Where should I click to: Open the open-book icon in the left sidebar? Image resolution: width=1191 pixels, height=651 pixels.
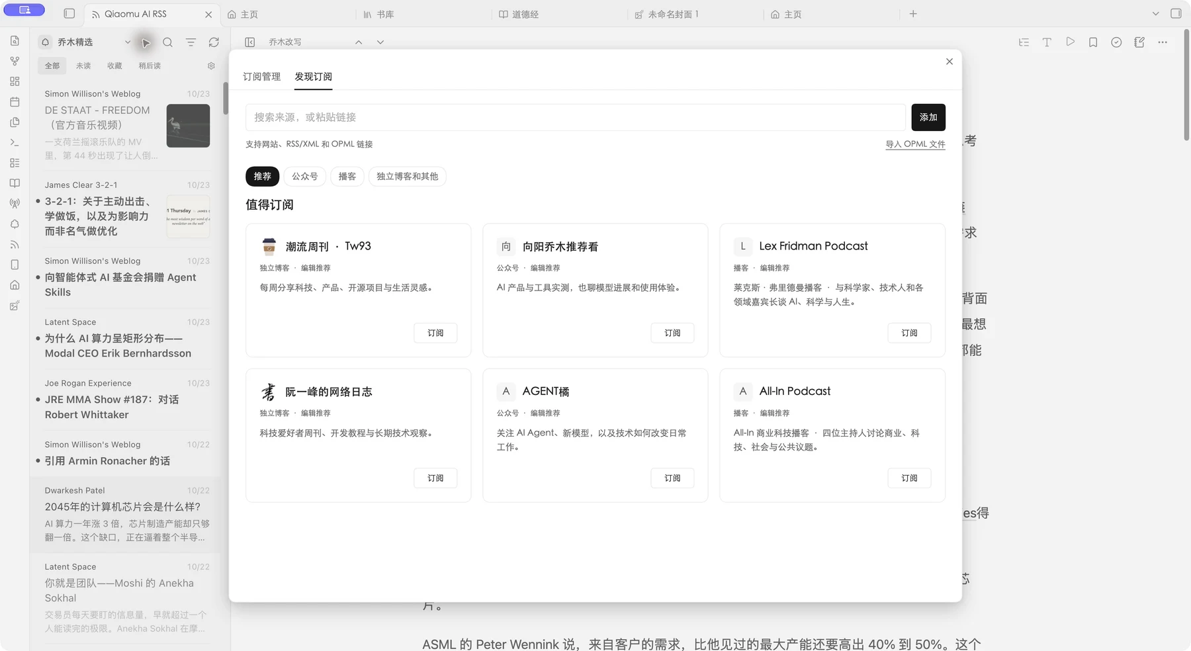pos(15,183)
